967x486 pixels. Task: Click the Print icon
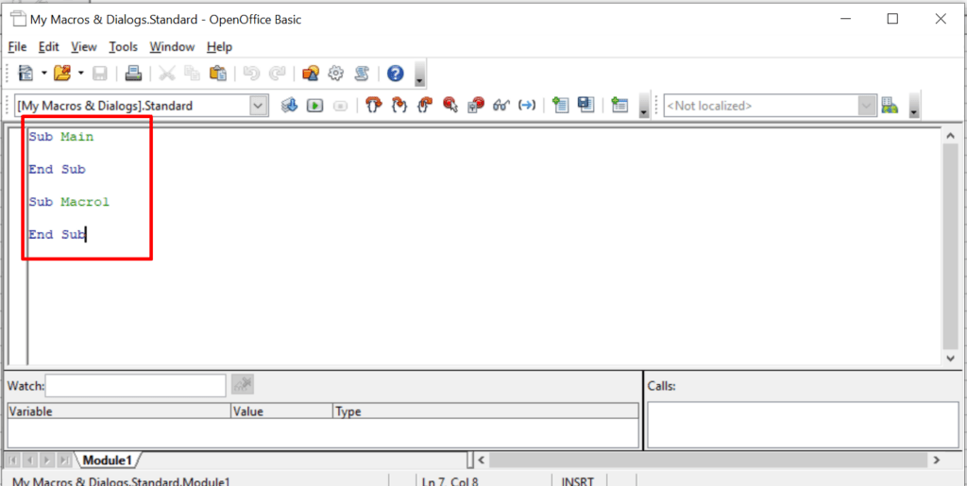[x=133, y=74]
